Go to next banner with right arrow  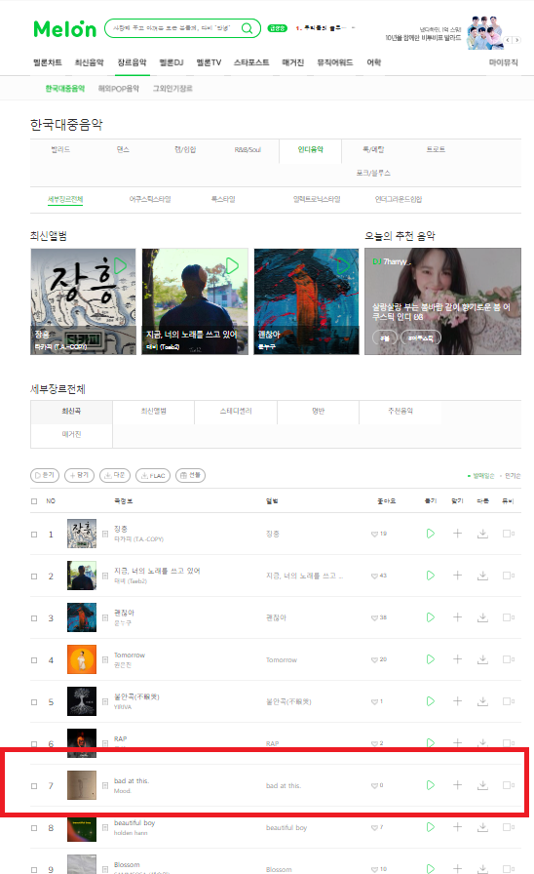517,40
